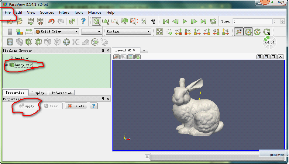Toggle color legend visibility icon

coord(10,32)
